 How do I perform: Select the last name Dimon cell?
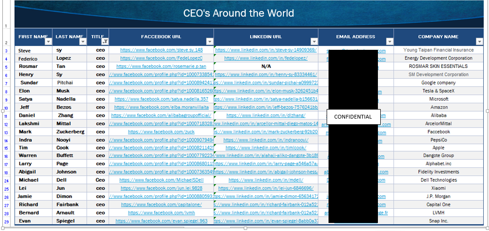[70, 196]
